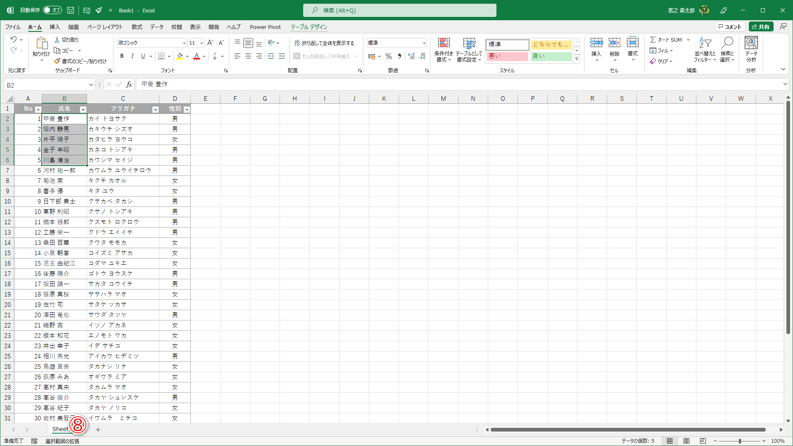Click the 共有 share button
Screen dimensions: 793x446
761,27
